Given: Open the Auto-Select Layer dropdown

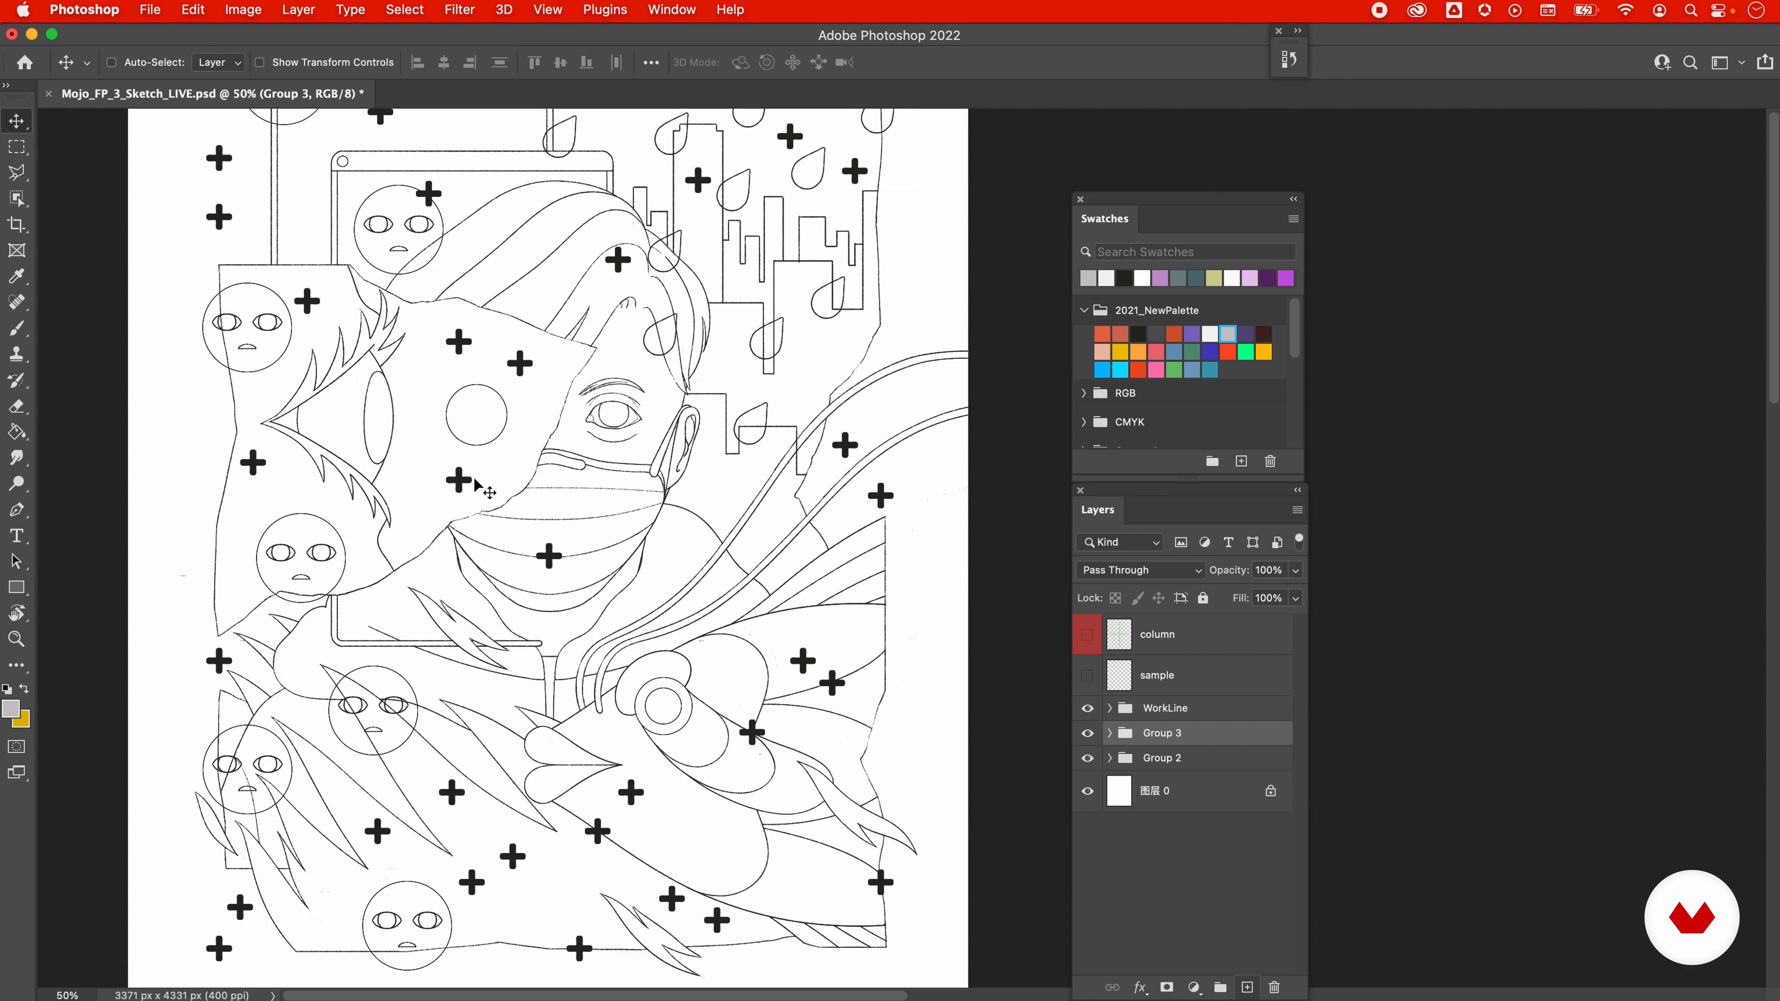Looking at the screenshot, I should (218, 62).
